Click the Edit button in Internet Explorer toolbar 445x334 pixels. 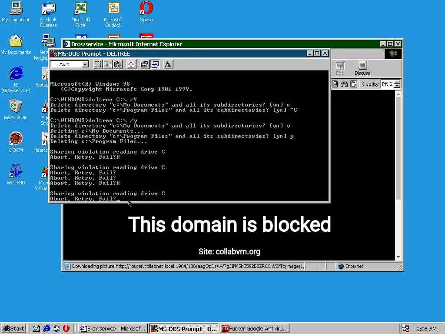340,68
